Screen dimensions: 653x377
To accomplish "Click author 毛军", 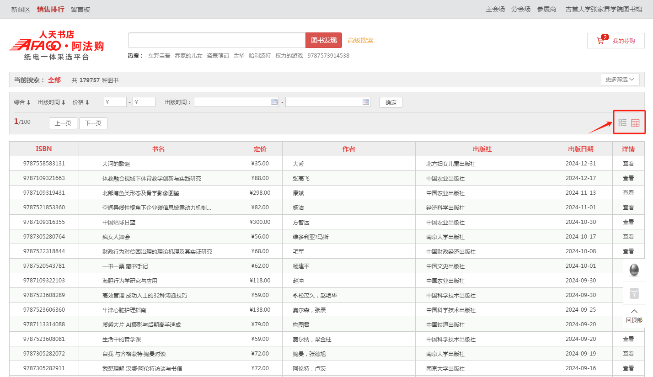I will [298, 252].
